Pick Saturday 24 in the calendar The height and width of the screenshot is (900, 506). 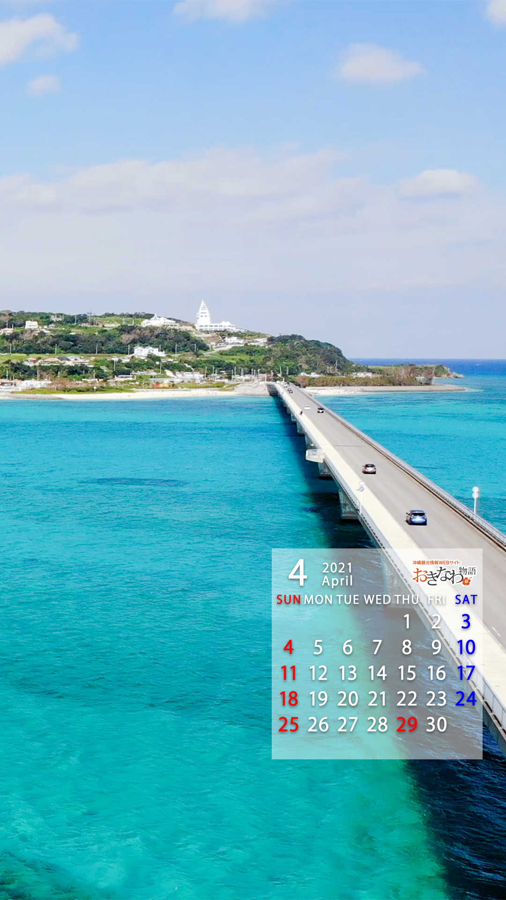pos(466,699)
